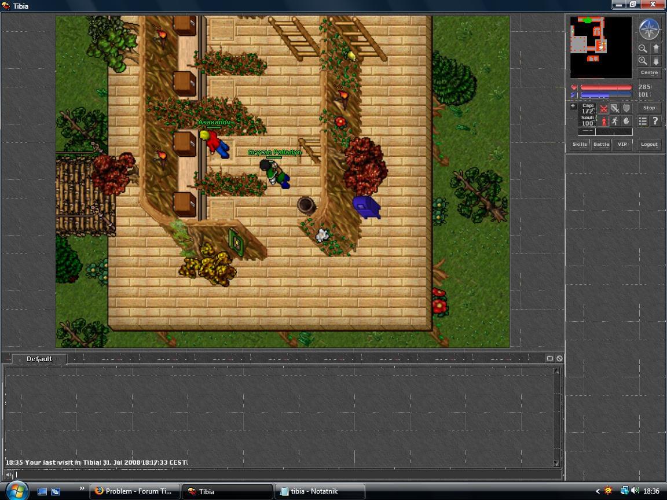The width and height of the screenshot is (667, 500).
Task: Select the Default chat tab
Action: 39,359
